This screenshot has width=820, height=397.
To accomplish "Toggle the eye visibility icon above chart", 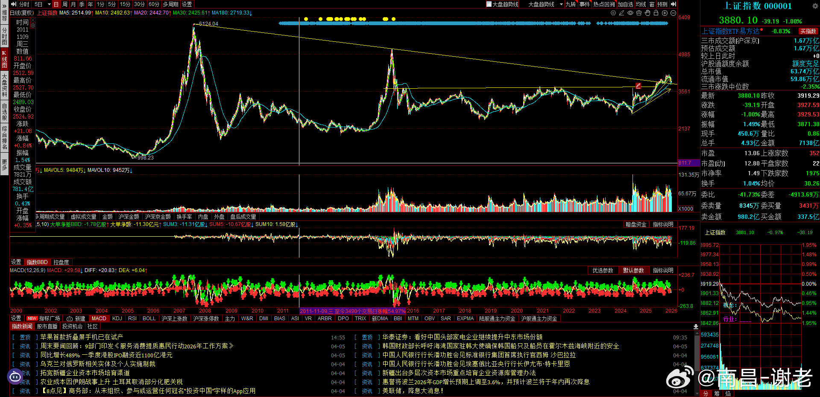I will pos(630,13).
